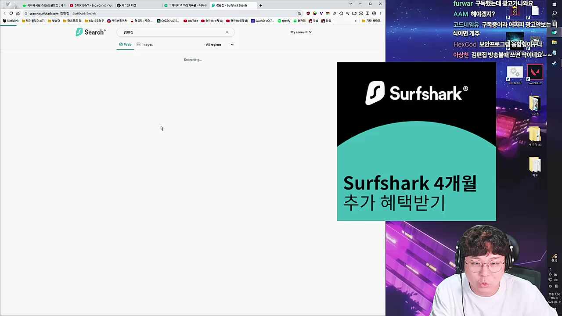Click the taskbar clock showing 7:56
Viewport: 562px width, 316px height.
point(555,298)
